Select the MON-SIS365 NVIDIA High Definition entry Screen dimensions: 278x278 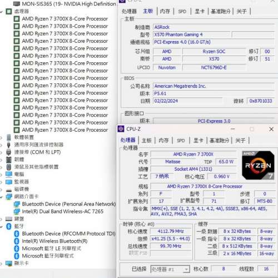pos(69,4)
